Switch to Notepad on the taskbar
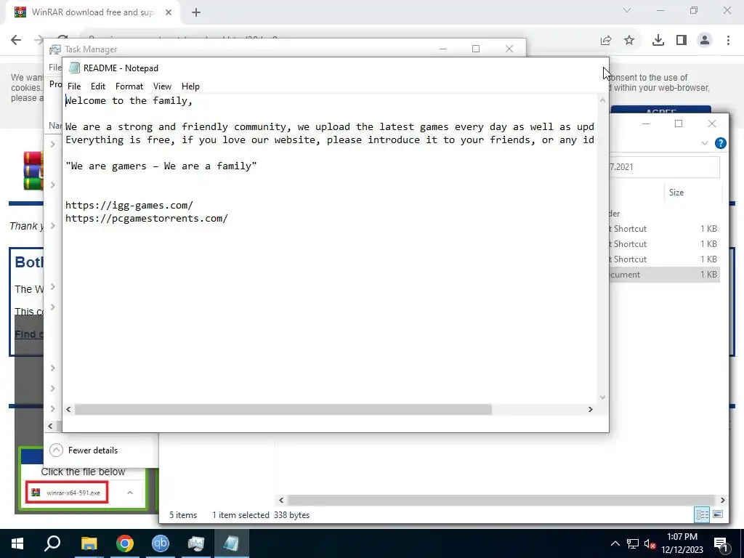 click(x=232, y=543)
